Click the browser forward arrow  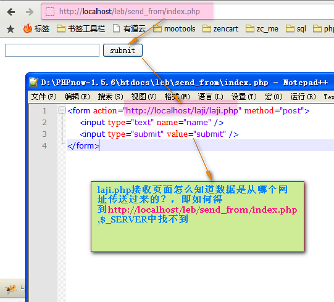click(30, 12)
